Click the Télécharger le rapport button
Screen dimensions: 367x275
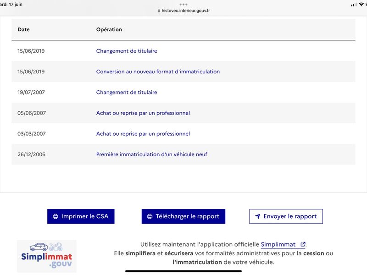click(183, 216)
